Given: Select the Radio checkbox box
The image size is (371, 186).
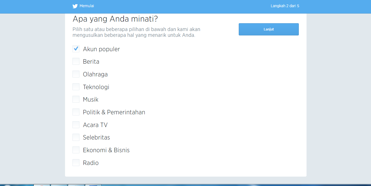Looking at the screenshot, I should point(76,163).
